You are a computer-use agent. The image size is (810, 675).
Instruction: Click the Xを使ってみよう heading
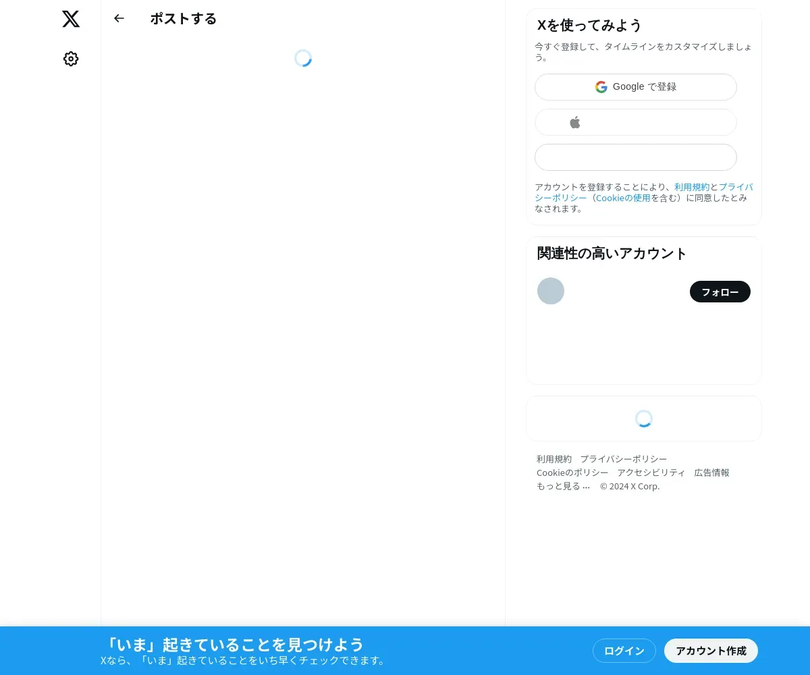[589, 26]
